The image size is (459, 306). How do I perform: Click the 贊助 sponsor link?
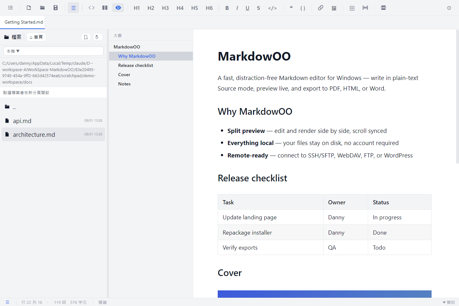click(x=449, y=302)
